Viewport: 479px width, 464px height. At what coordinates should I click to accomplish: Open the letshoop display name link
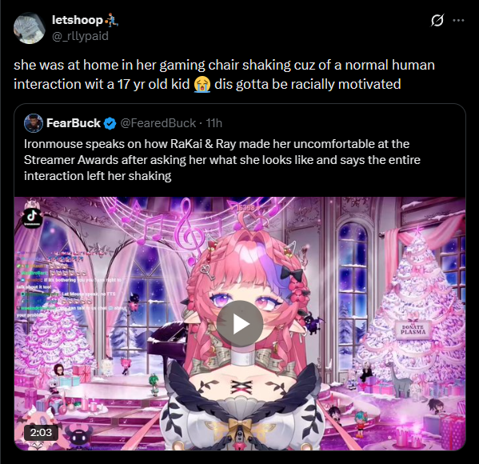click(x=78, y=20)
